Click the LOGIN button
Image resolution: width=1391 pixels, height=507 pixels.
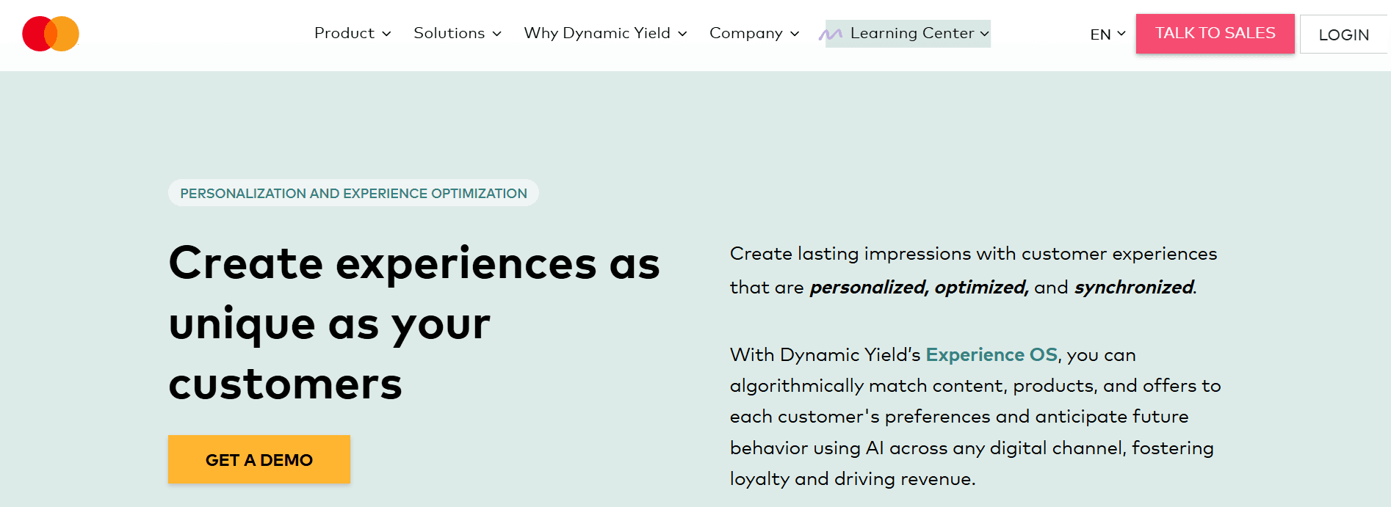pyautogui.click(x=1343, y=34)
